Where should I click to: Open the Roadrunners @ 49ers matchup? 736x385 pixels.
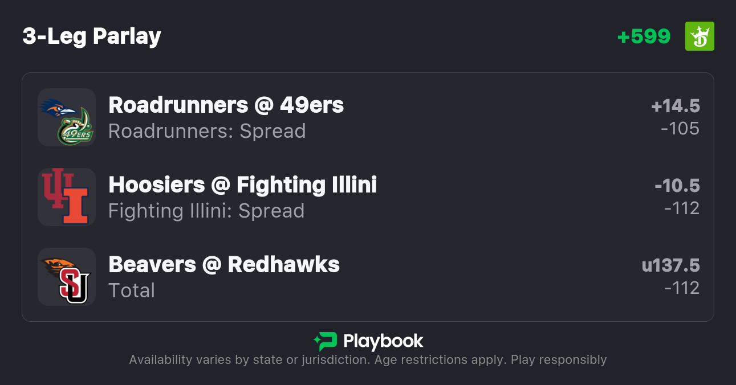click(226, 105)
